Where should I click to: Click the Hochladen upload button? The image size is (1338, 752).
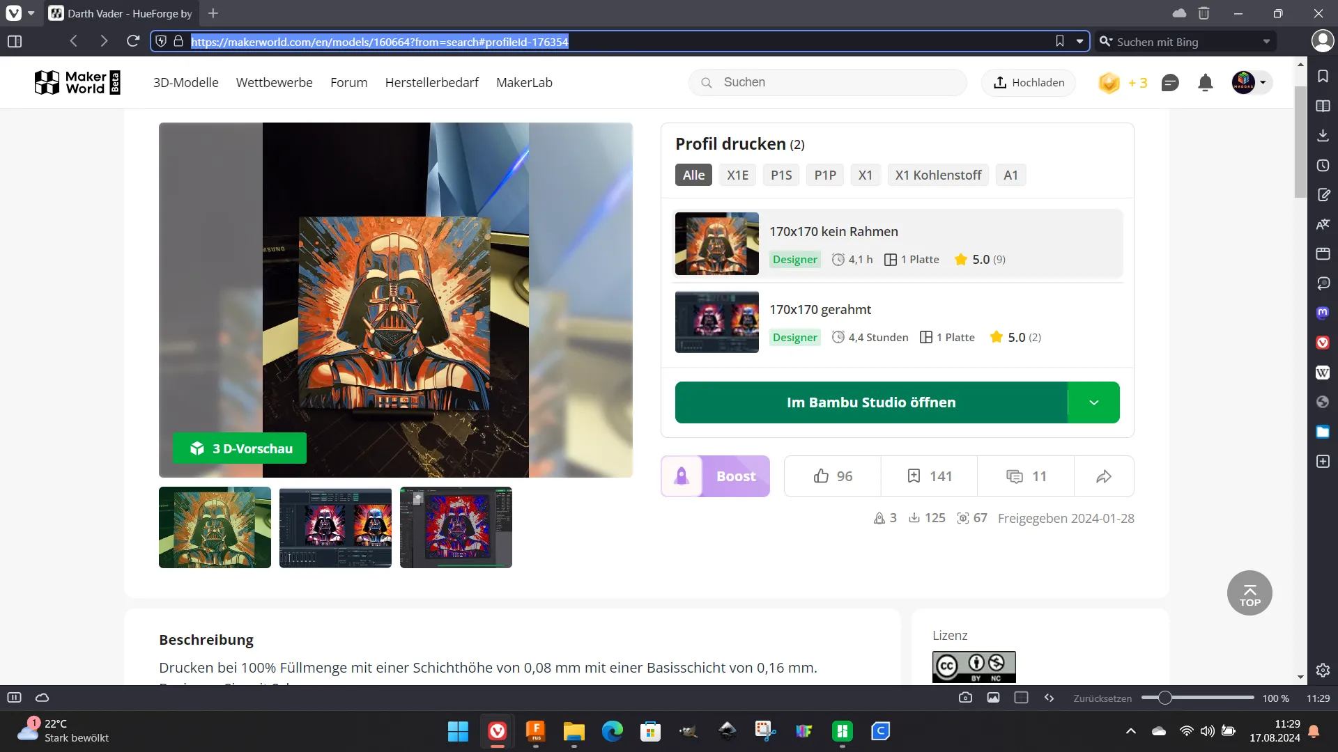pyautogui.click(x=1029, y=82)
